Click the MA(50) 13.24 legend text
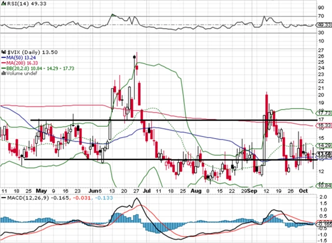This screenshot has height=243, width=332. tap(20, 58)
